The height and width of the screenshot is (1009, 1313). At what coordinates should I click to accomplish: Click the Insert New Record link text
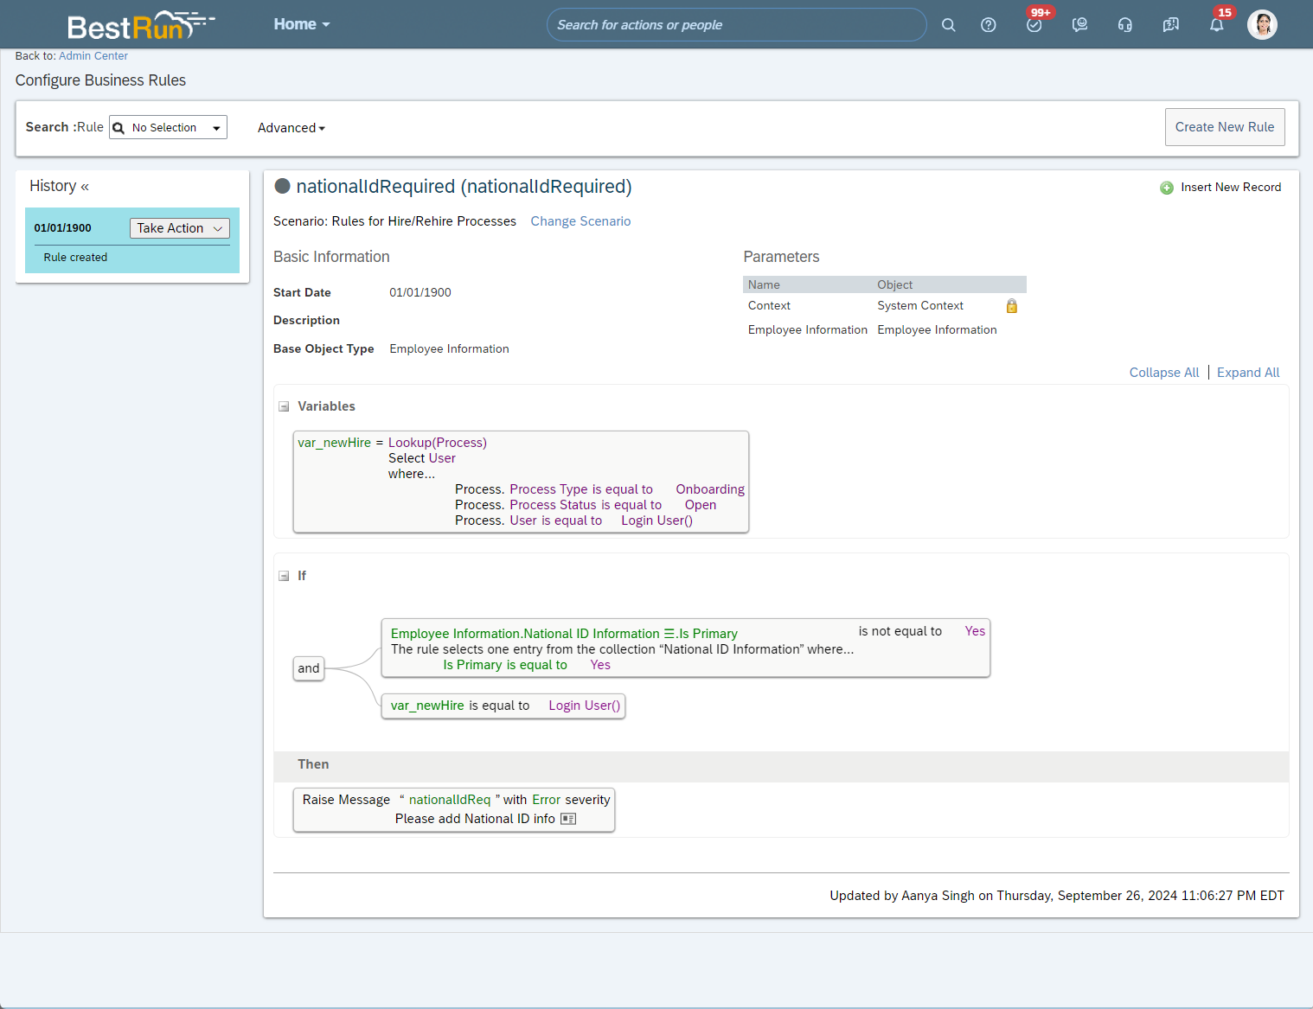pos(1231,188)
